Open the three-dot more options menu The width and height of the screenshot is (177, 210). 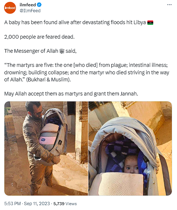click(x=169, y=5)
